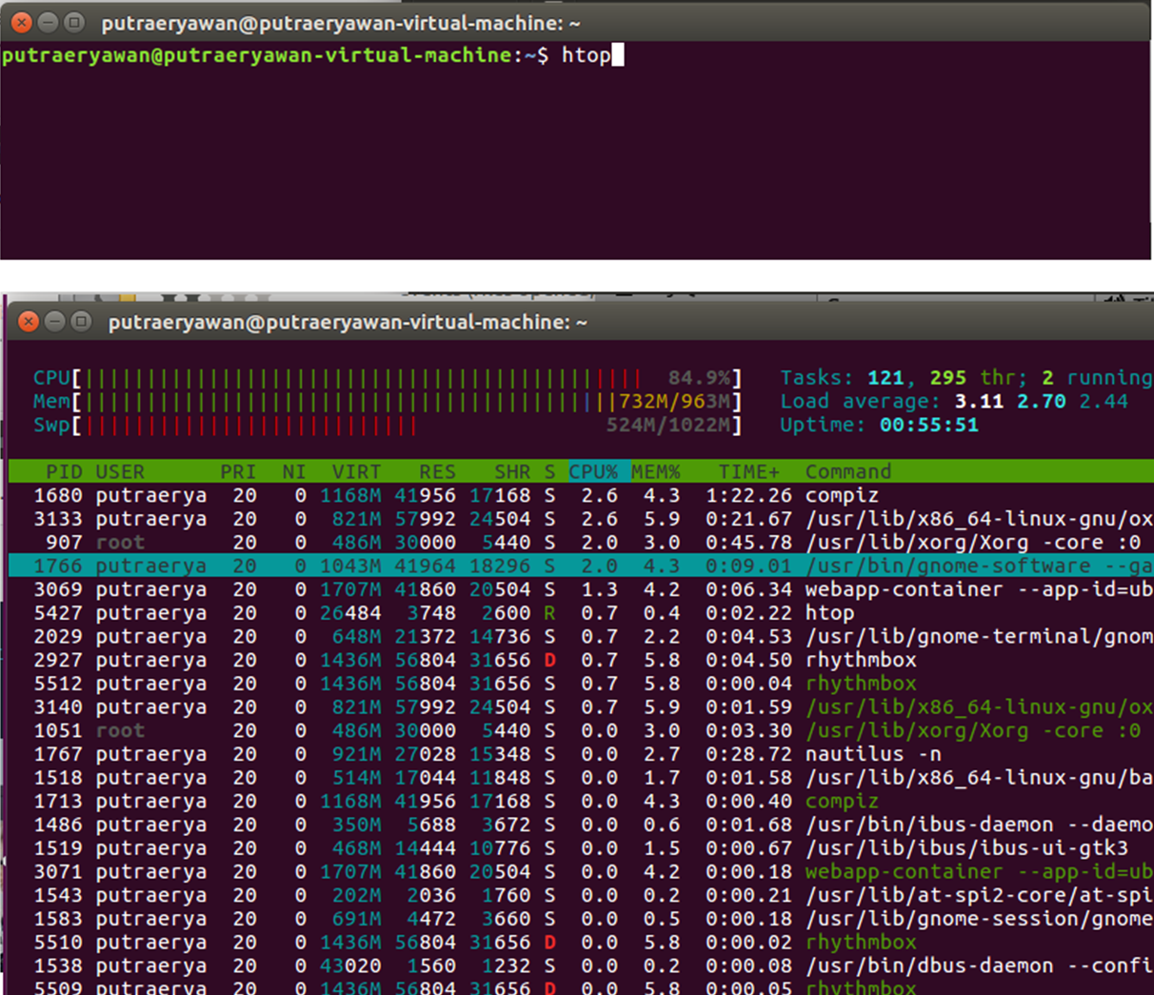Sort by the MEM% column header

click(x=656, y=471)
